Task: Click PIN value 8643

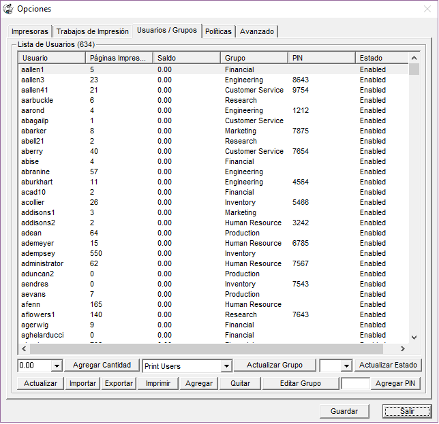Action: pyautogui.click(x=301, y=80)
